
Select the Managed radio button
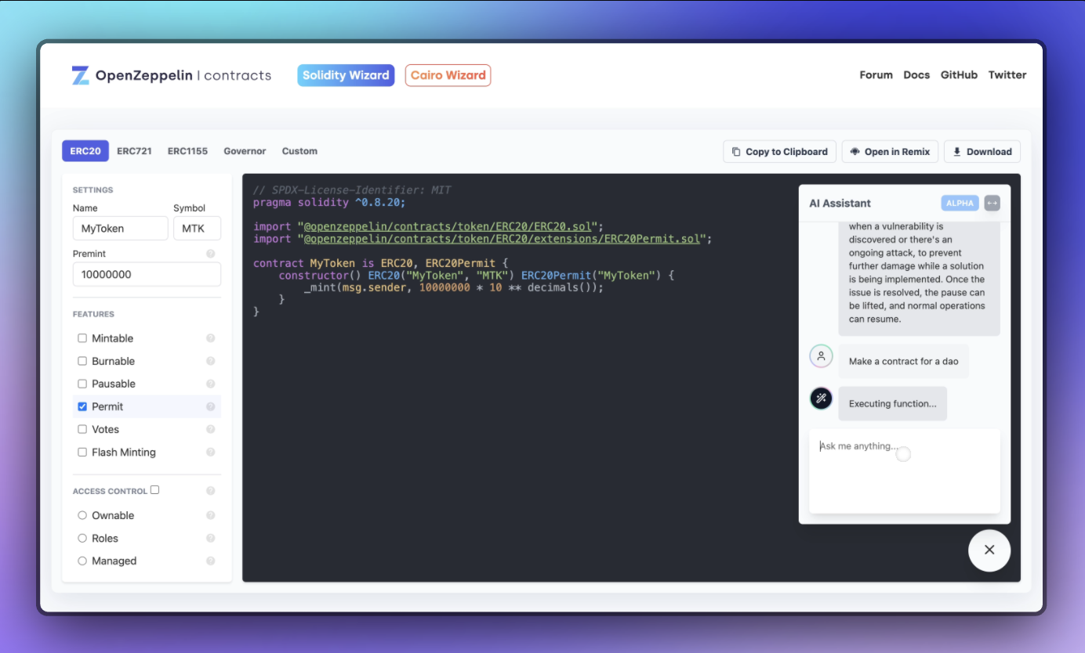tap(82, 561)
